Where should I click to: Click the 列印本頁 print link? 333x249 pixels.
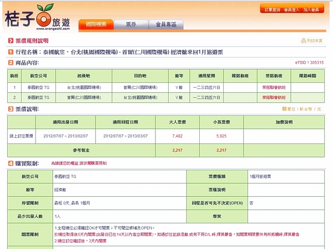315,40
